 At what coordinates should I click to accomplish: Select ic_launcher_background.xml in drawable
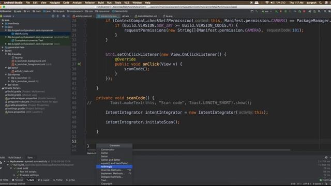point(30,61)
